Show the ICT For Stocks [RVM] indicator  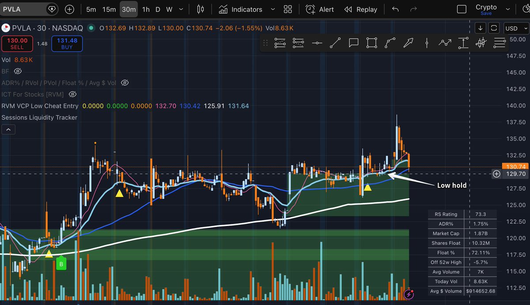pyautogui.click(x=73, y=94)
